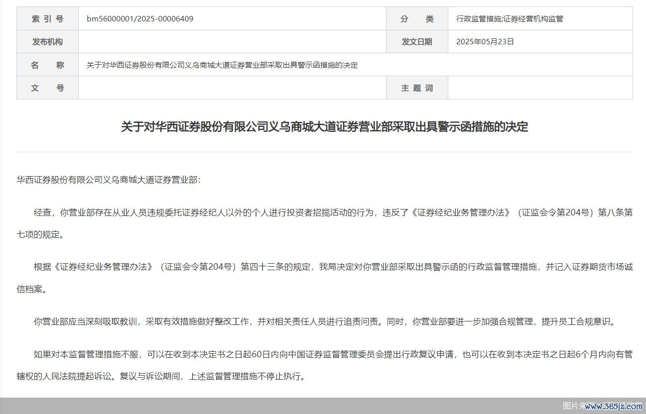Click the salutation line 华西证券股份有限公司义乌商城大道证券营业部：

109,180
